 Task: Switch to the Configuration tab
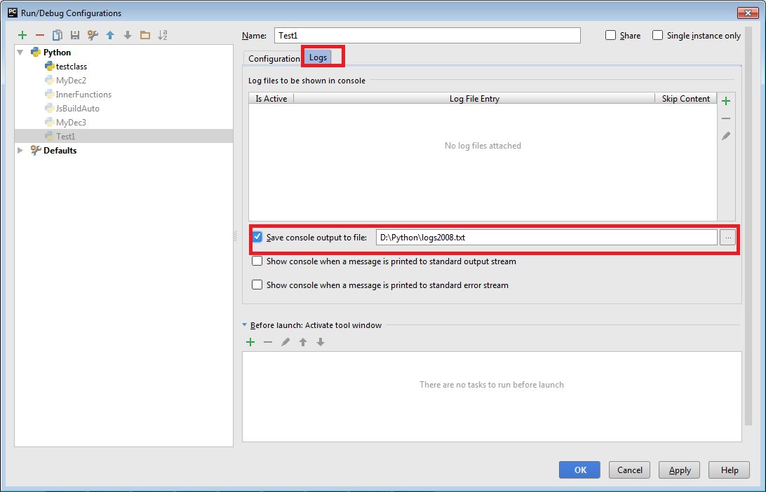tap(274, 59)
